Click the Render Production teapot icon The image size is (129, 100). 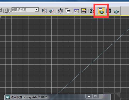116,12
